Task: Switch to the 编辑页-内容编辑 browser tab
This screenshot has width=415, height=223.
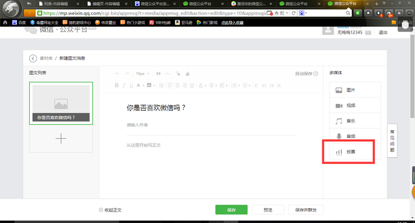Action: coord(106,4)
